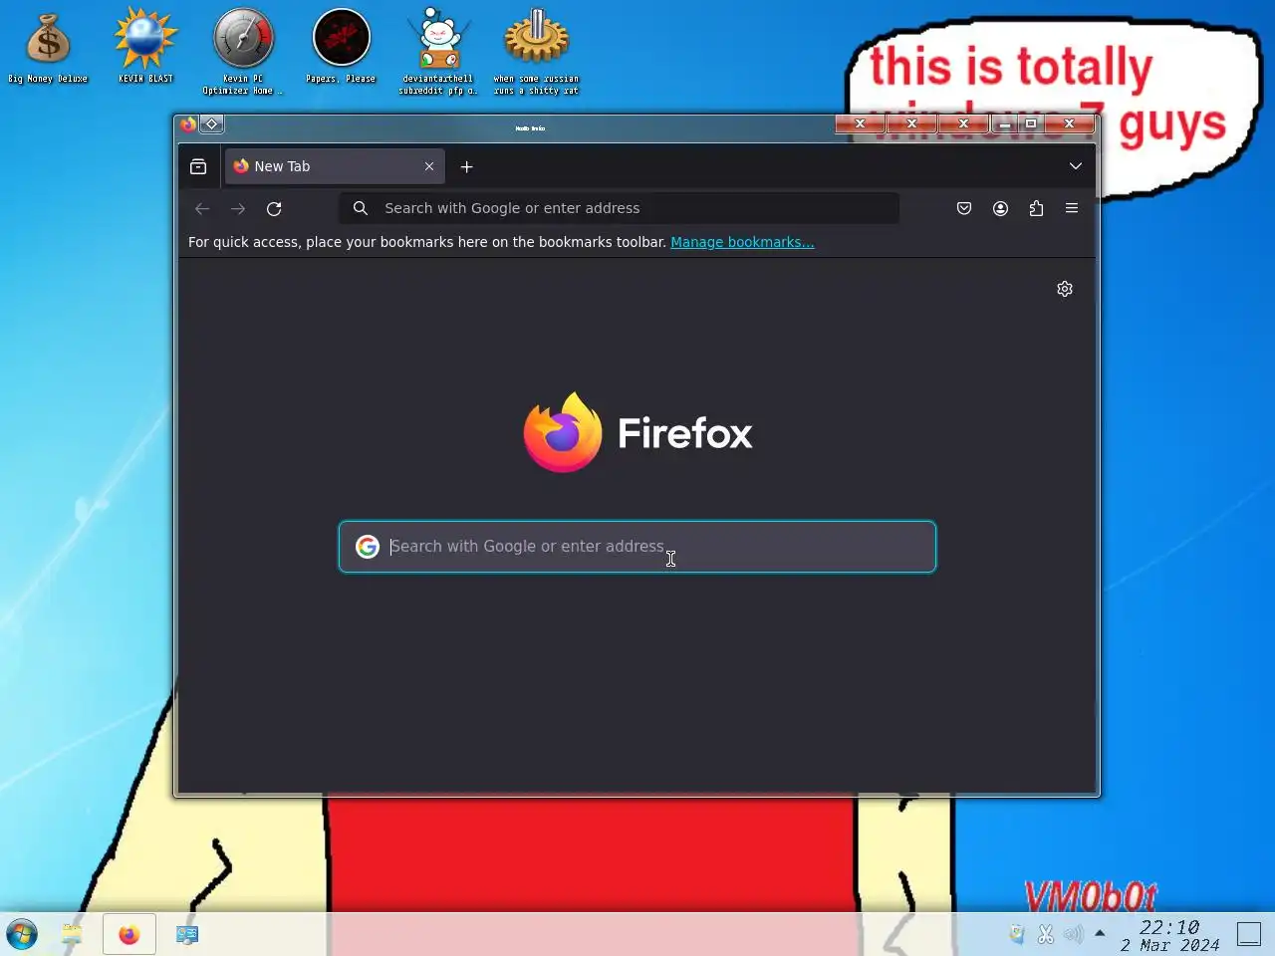Open the Windows Start orb
The height and width of the screenshot is (956, 1275).
pos(22,934)
